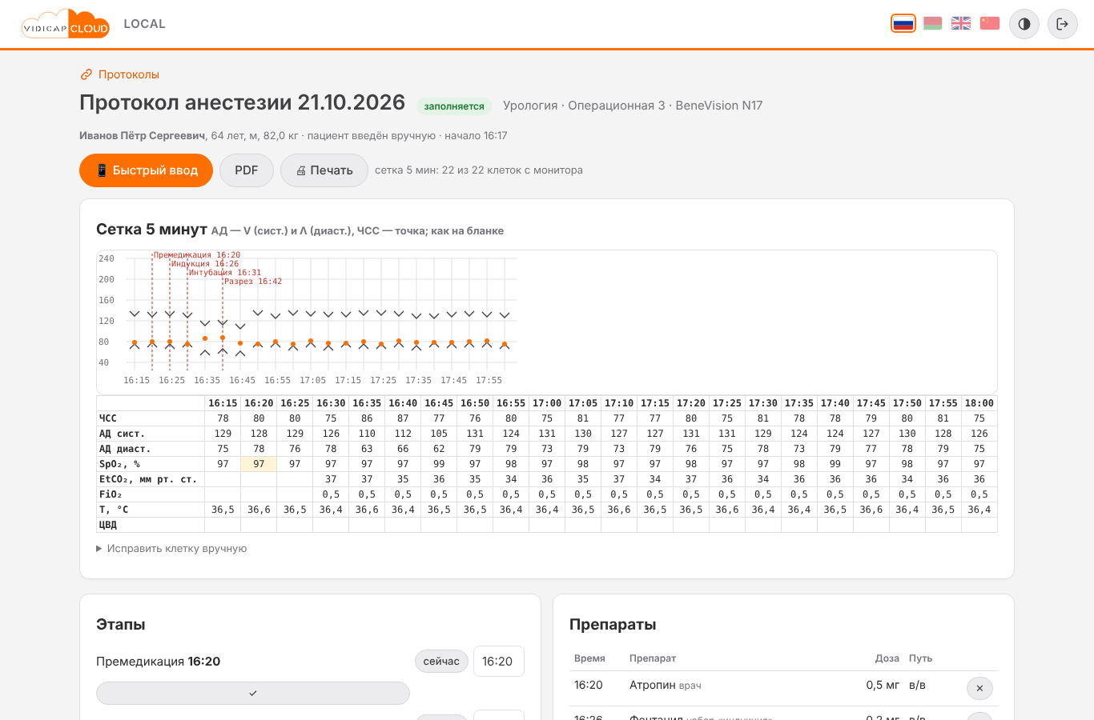Click the Разрез 16:42 chart marker
The width and height of the screenshot is (1094, 720).
(x=253, y=282)
